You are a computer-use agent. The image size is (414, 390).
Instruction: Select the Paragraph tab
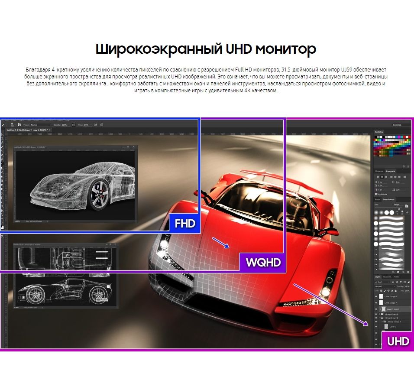pos(391,171)
